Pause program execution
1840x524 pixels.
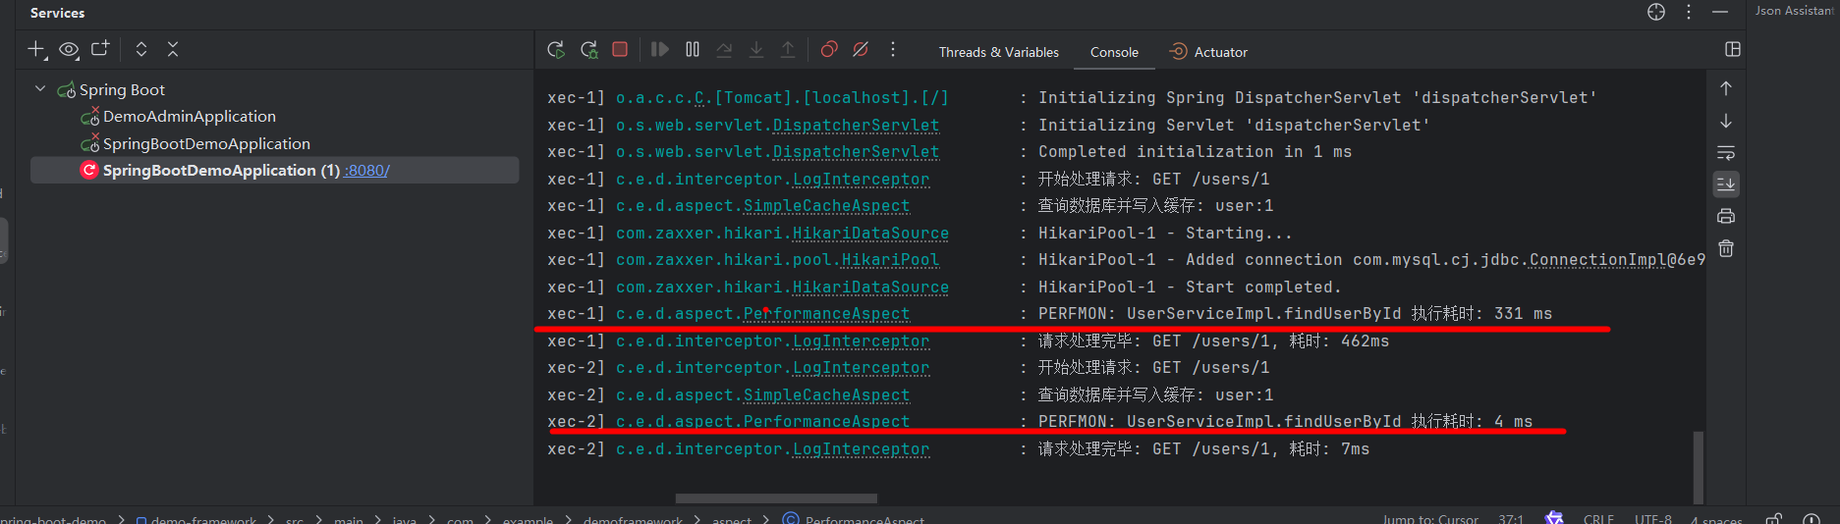point(693,50)
